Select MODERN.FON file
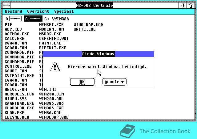The height and width of the screenshot is (139, 197). coord(51,29)
